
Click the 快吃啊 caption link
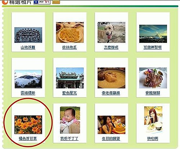click(x=153, y=139)
